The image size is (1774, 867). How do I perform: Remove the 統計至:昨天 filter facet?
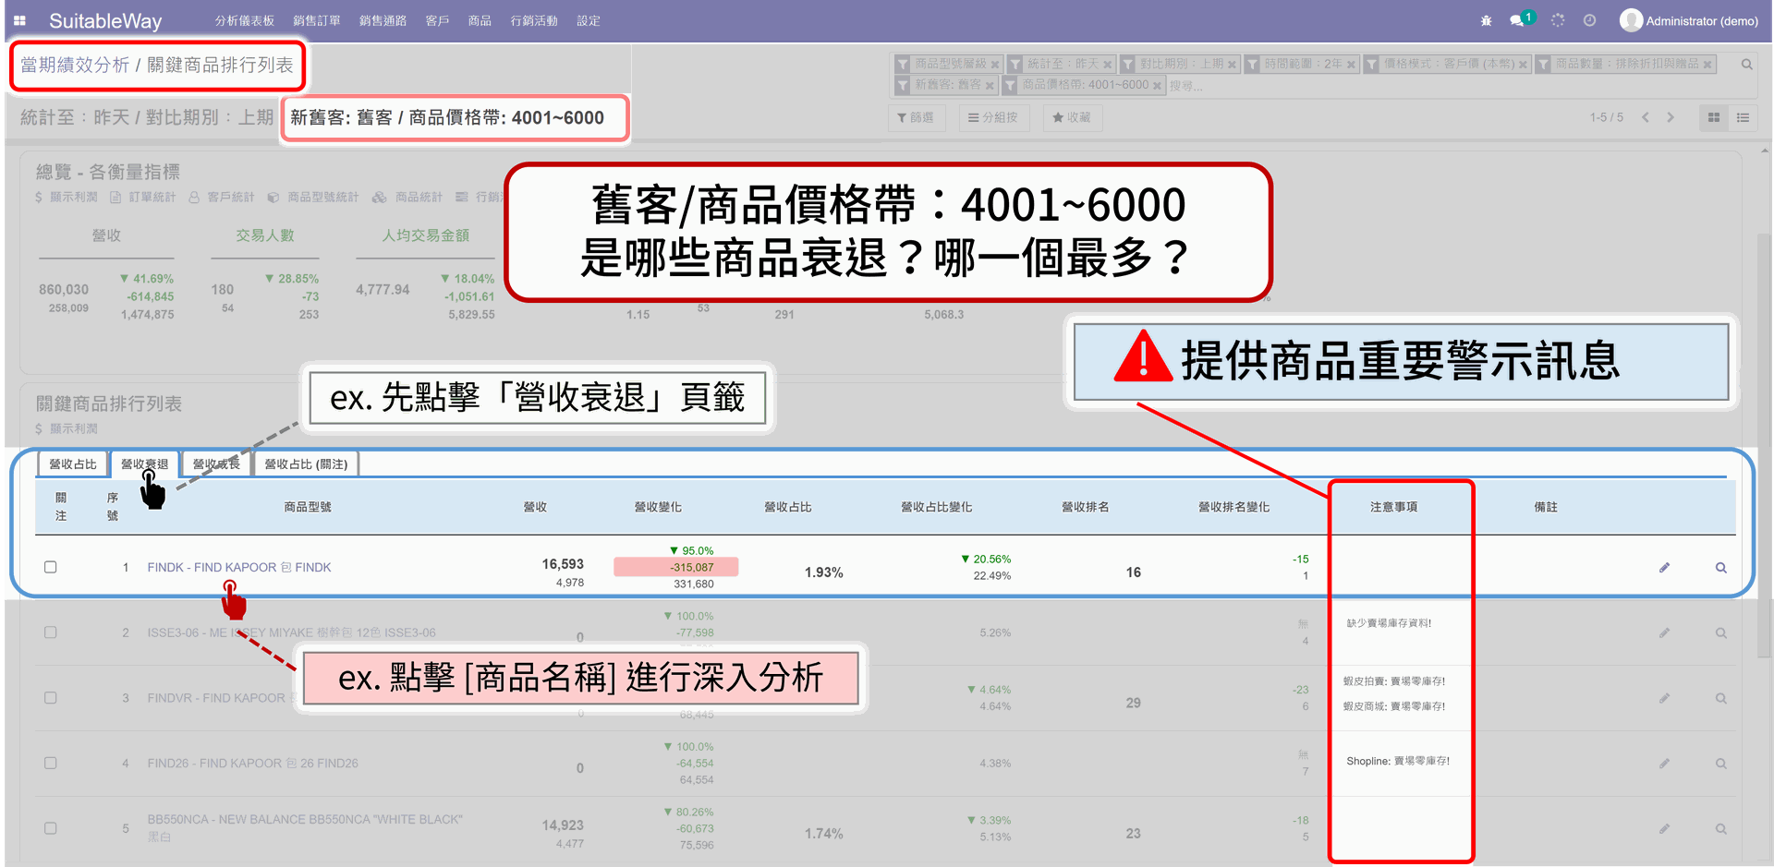[x=1107, y=65]
